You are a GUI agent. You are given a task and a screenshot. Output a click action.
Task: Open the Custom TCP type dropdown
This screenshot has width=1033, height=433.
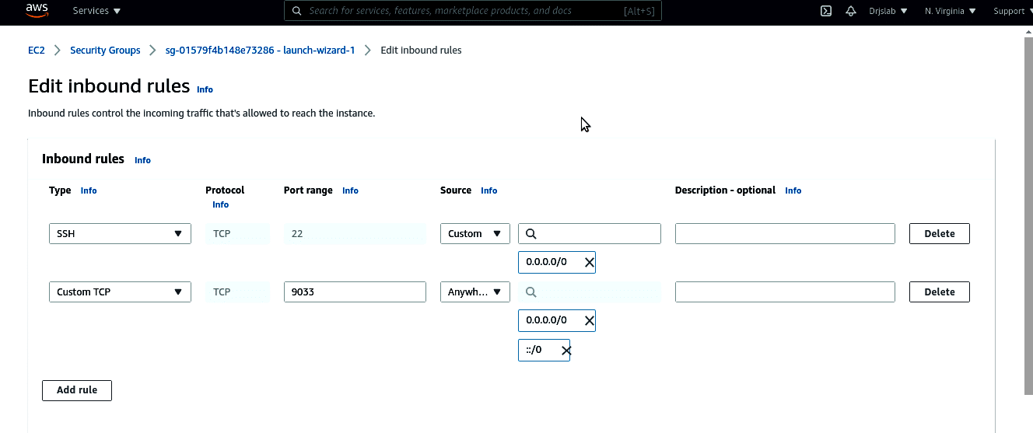tap(120, 292)
